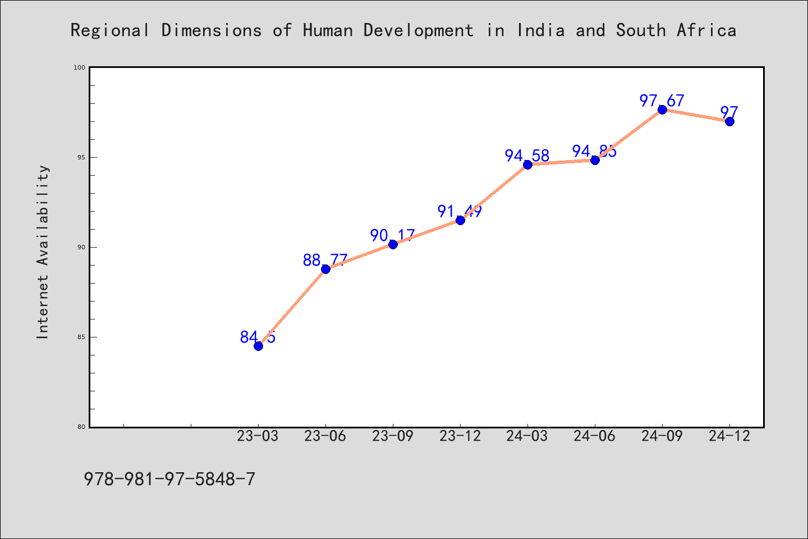Click the 978-981-97-5848-7 footer text
This screenshot has height=539, width=808.
pyautogui.click(x=169, y=479)
